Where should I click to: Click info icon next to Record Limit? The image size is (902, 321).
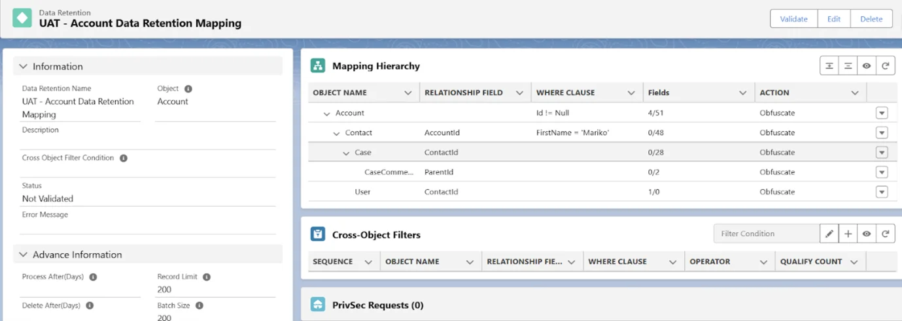(x=207, y=277)
